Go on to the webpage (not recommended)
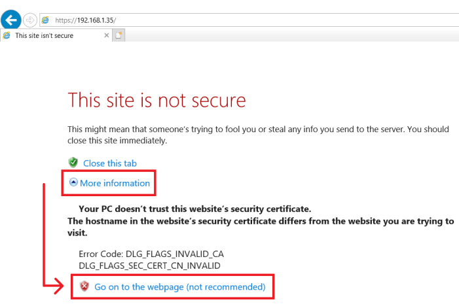The width and height of the screenshot is (459, 306). tap(179, 286)
